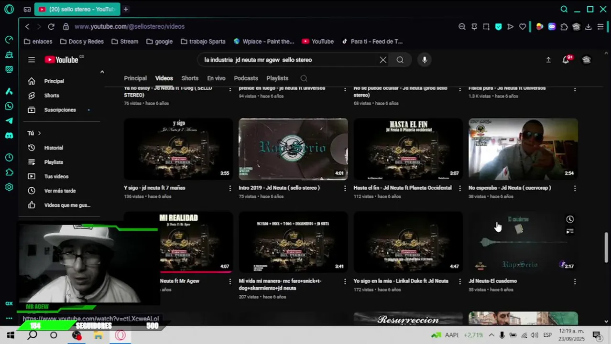The image size is (611, 344).
Task: Open WhatsApp in Opera sidebar
Action: tap(9, 106)
